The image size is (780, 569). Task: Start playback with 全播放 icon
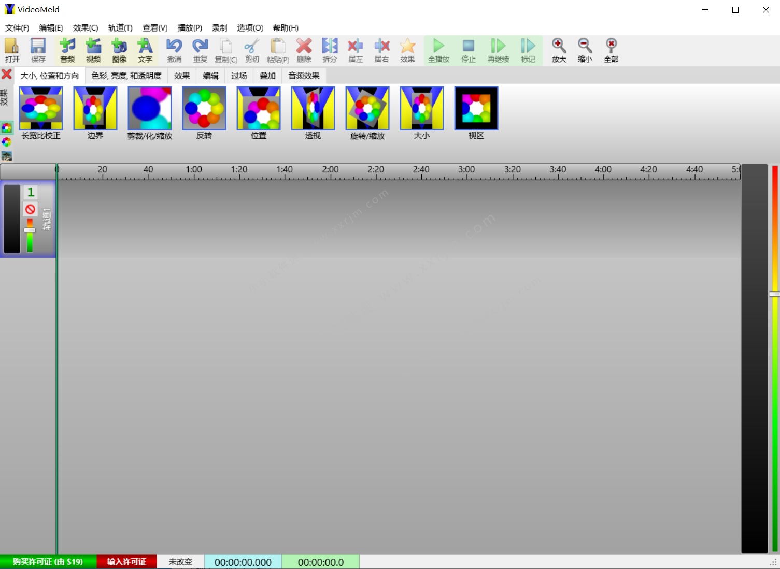tap(439, 50)
